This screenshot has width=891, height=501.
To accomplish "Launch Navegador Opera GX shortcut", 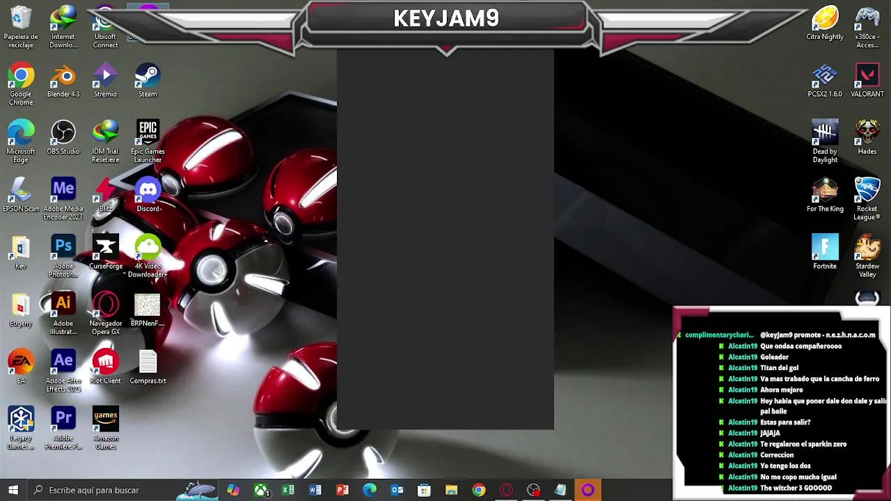I will [105, 313].
